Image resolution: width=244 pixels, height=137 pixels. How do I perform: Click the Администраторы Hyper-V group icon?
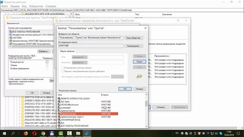click(59, 117)
